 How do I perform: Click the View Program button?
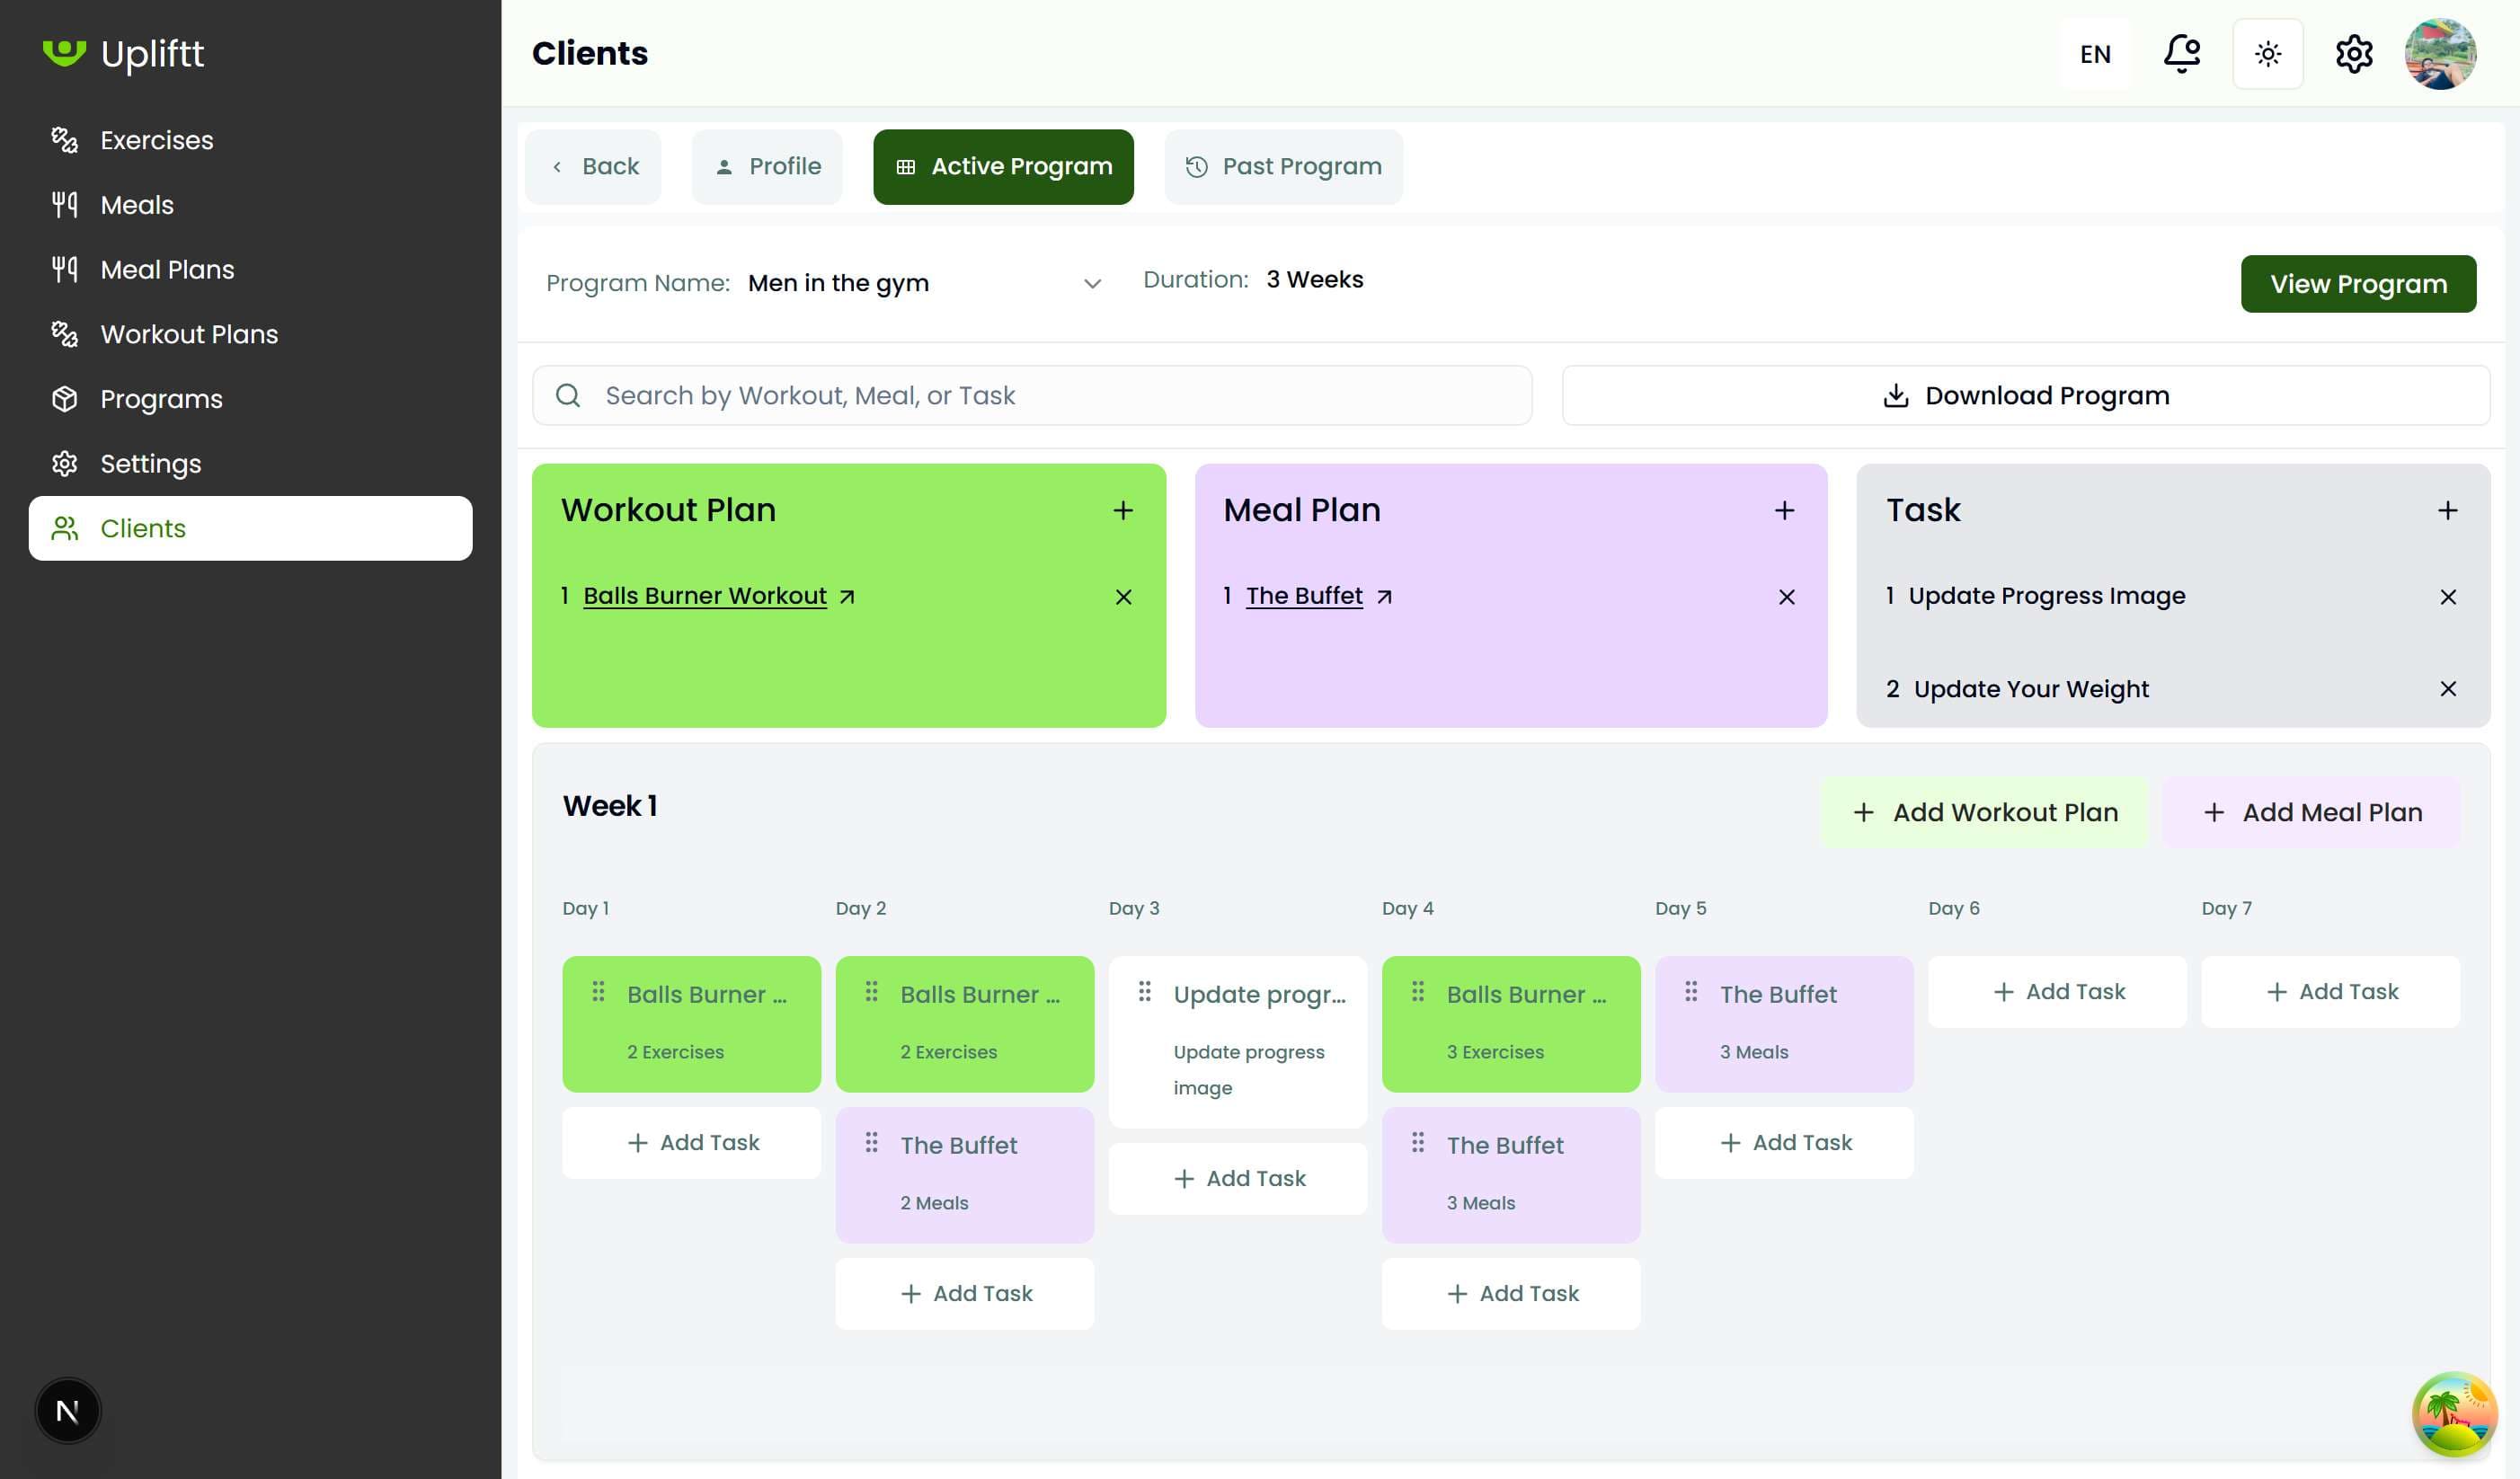pos(2358,284)
